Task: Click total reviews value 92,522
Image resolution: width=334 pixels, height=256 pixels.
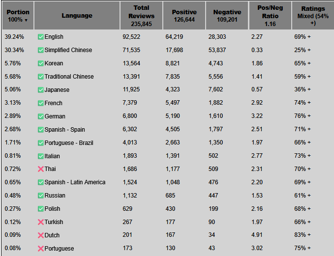Action: (x=131, y=37)
